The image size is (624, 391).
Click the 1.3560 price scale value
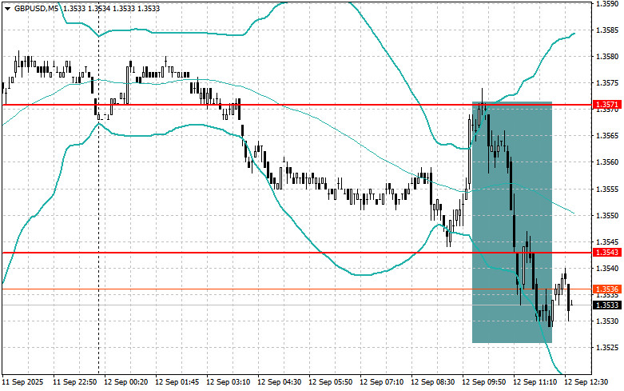coord(607,162)
